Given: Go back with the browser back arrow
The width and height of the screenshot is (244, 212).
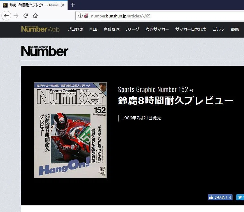Looking at the screenshot, I should (x=6, y=16).
